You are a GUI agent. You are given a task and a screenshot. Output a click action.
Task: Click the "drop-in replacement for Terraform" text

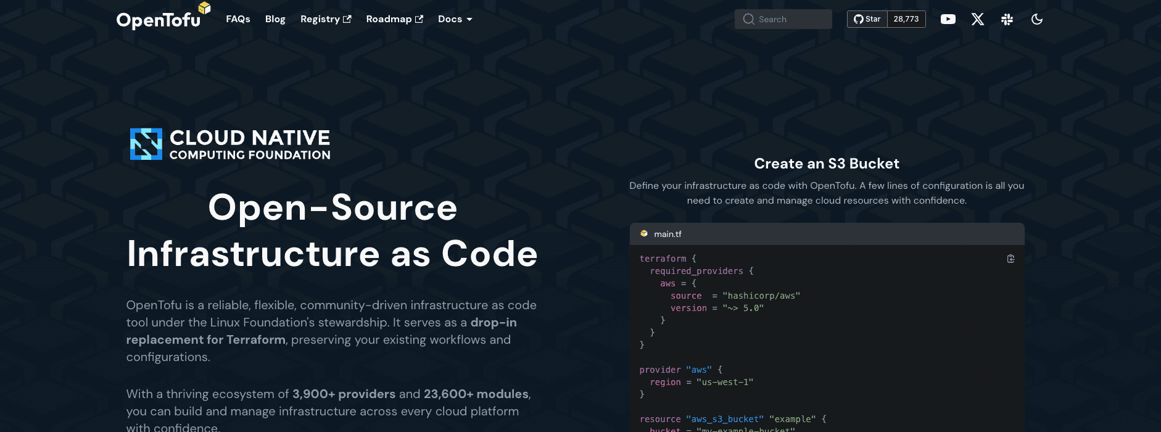pyautogui.click(x=321, y=331)
